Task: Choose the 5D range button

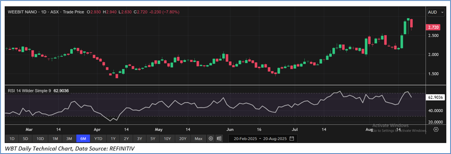Action: (26, 138)
